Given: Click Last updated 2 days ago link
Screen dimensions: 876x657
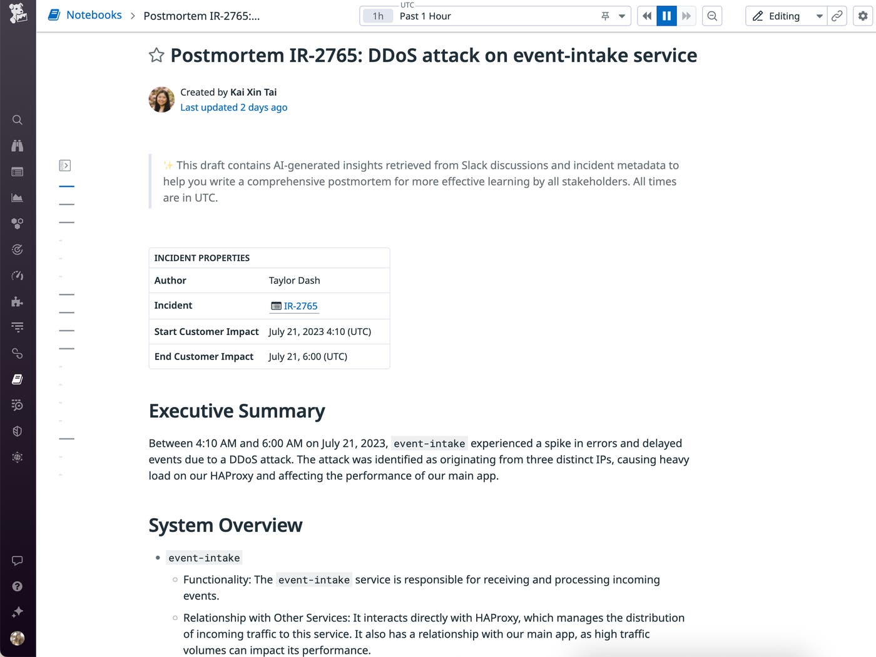Looking at the screenshot, I should click(x=233, y=107).
